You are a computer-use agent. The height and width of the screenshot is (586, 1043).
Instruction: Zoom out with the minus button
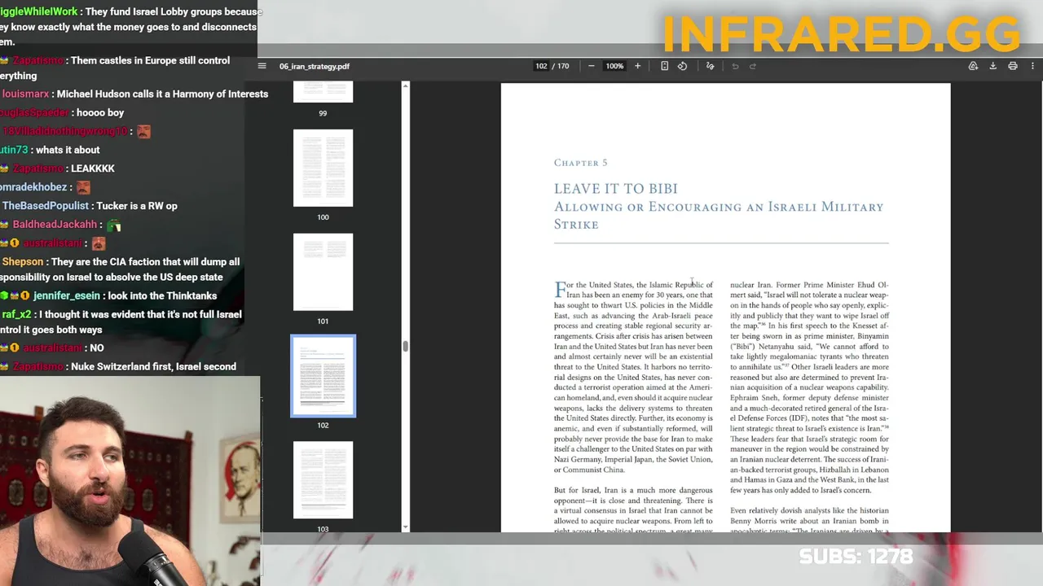pyautogui.click(x=591, y=66)
